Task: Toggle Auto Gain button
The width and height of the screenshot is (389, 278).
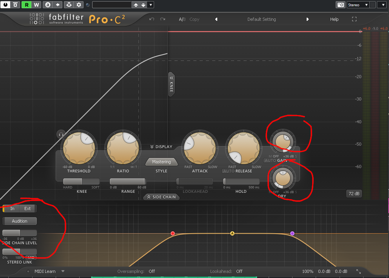Action: [x=270, y=161]
